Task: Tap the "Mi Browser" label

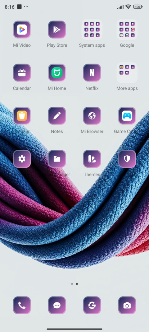Action: coord(92,131)
